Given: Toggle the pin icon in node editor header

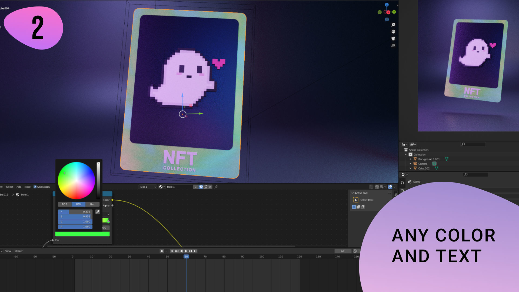Looking at the screenshot, I should click(216, 187).
